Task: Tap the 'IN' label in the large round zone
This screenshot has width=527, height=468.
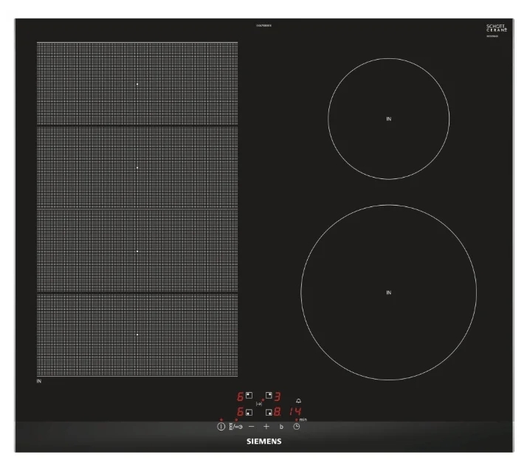Action: pyautogui.click(x=388, y=293)
